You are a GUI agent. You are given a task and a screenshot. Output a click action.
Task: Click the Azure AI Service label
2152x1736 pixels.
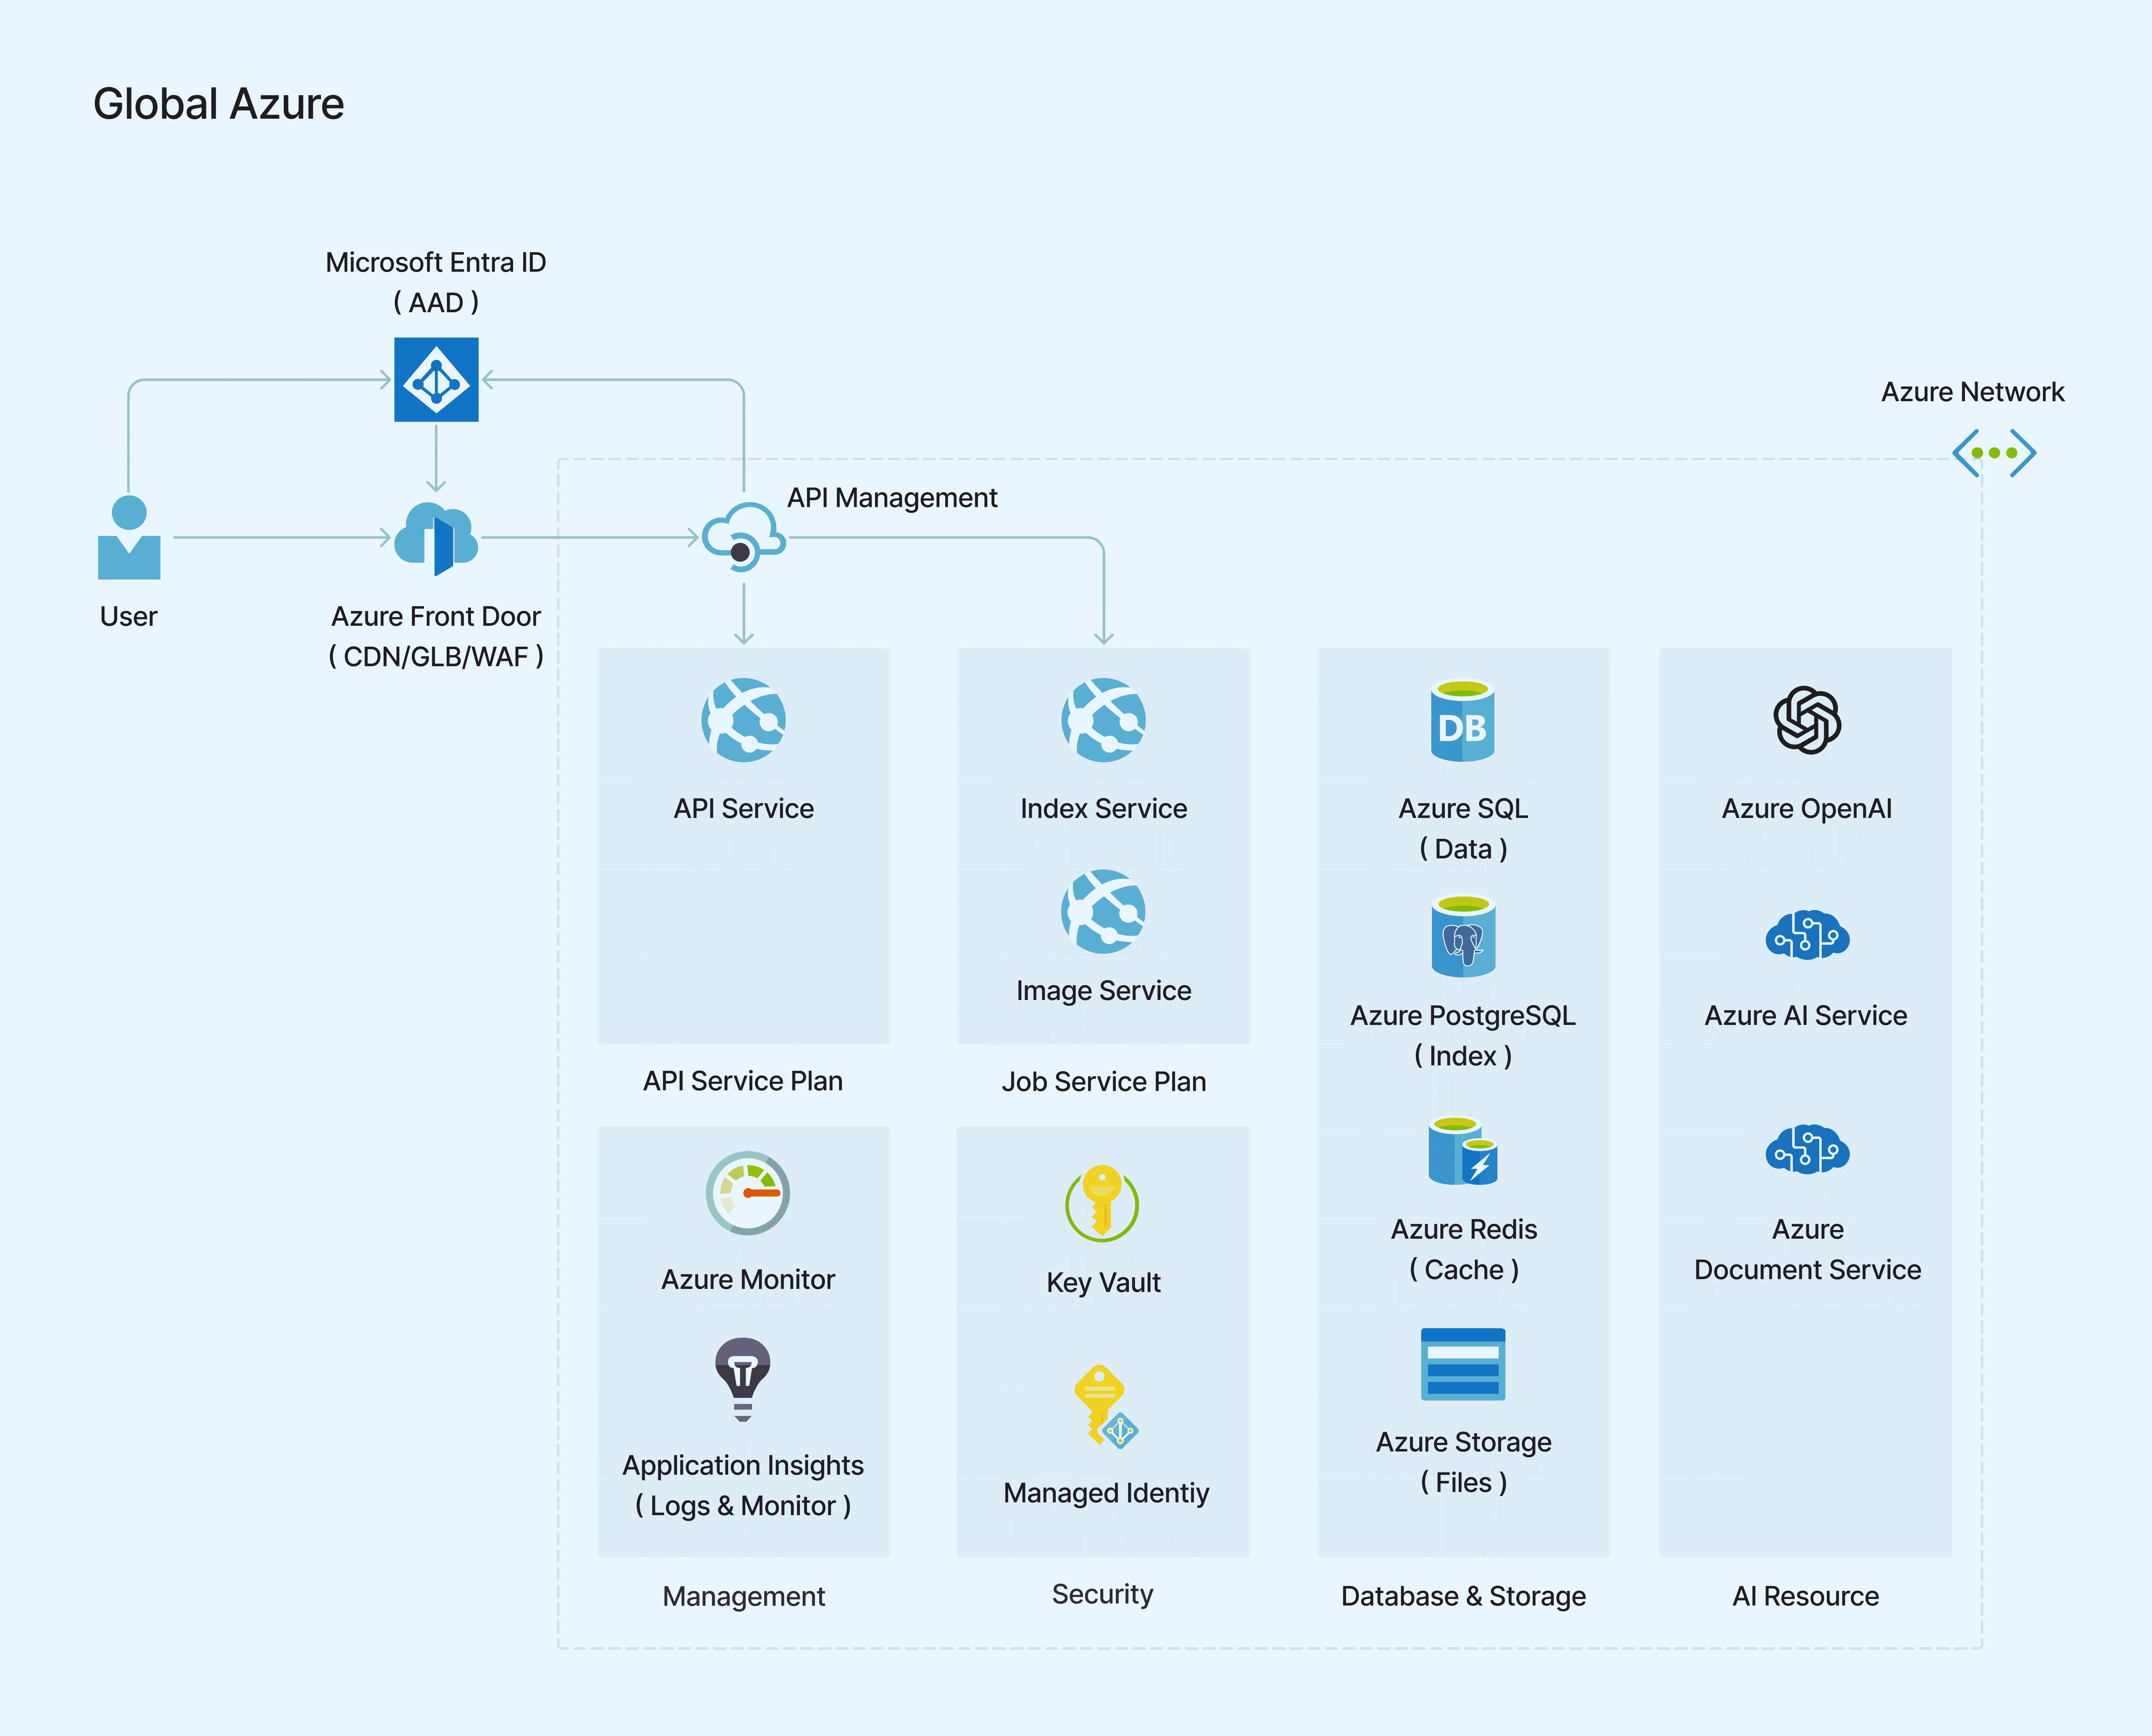coord(1806,1015)
